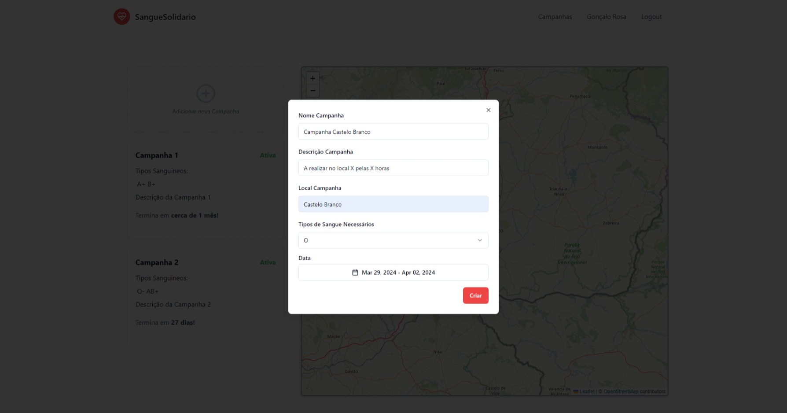The width and height of the screenshot is (787, 413).
Task: Click the 'Nome Campanha' label
Action: [x=321, y=115]
